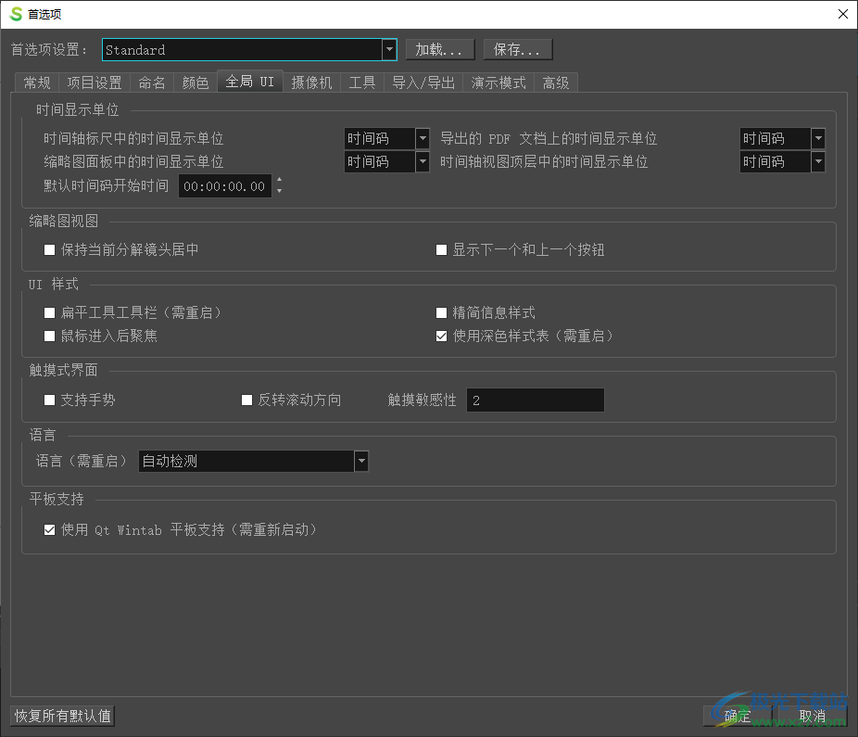Confirm settings with 确定 button
The width and height of the screenshot is (858, 737).
tap(737, 717)
